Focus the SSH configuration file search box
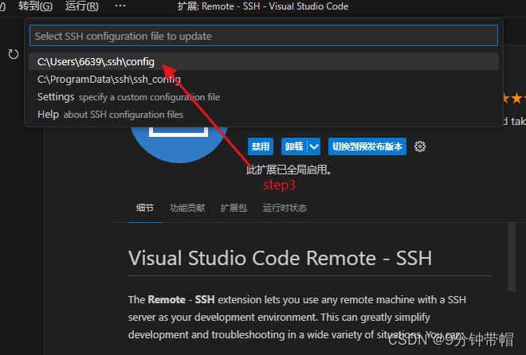This screenshot has width=526, height=355. pos(264,36)
